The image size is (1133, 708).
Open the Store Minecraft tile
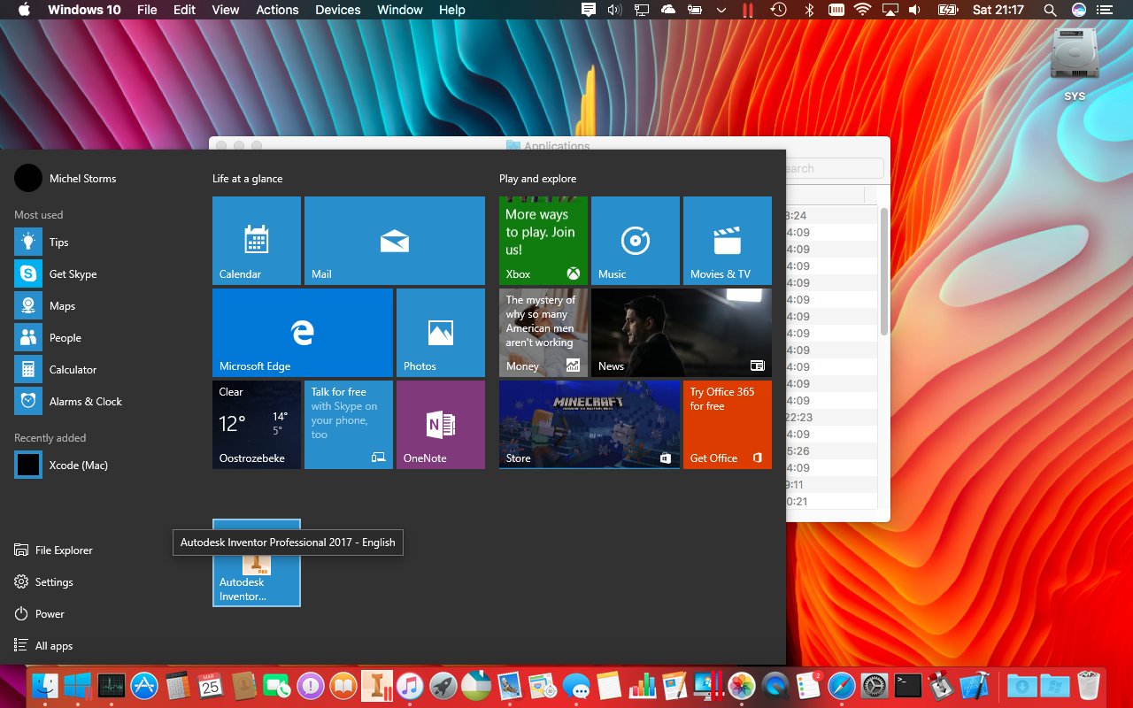(x=590, y=425)
